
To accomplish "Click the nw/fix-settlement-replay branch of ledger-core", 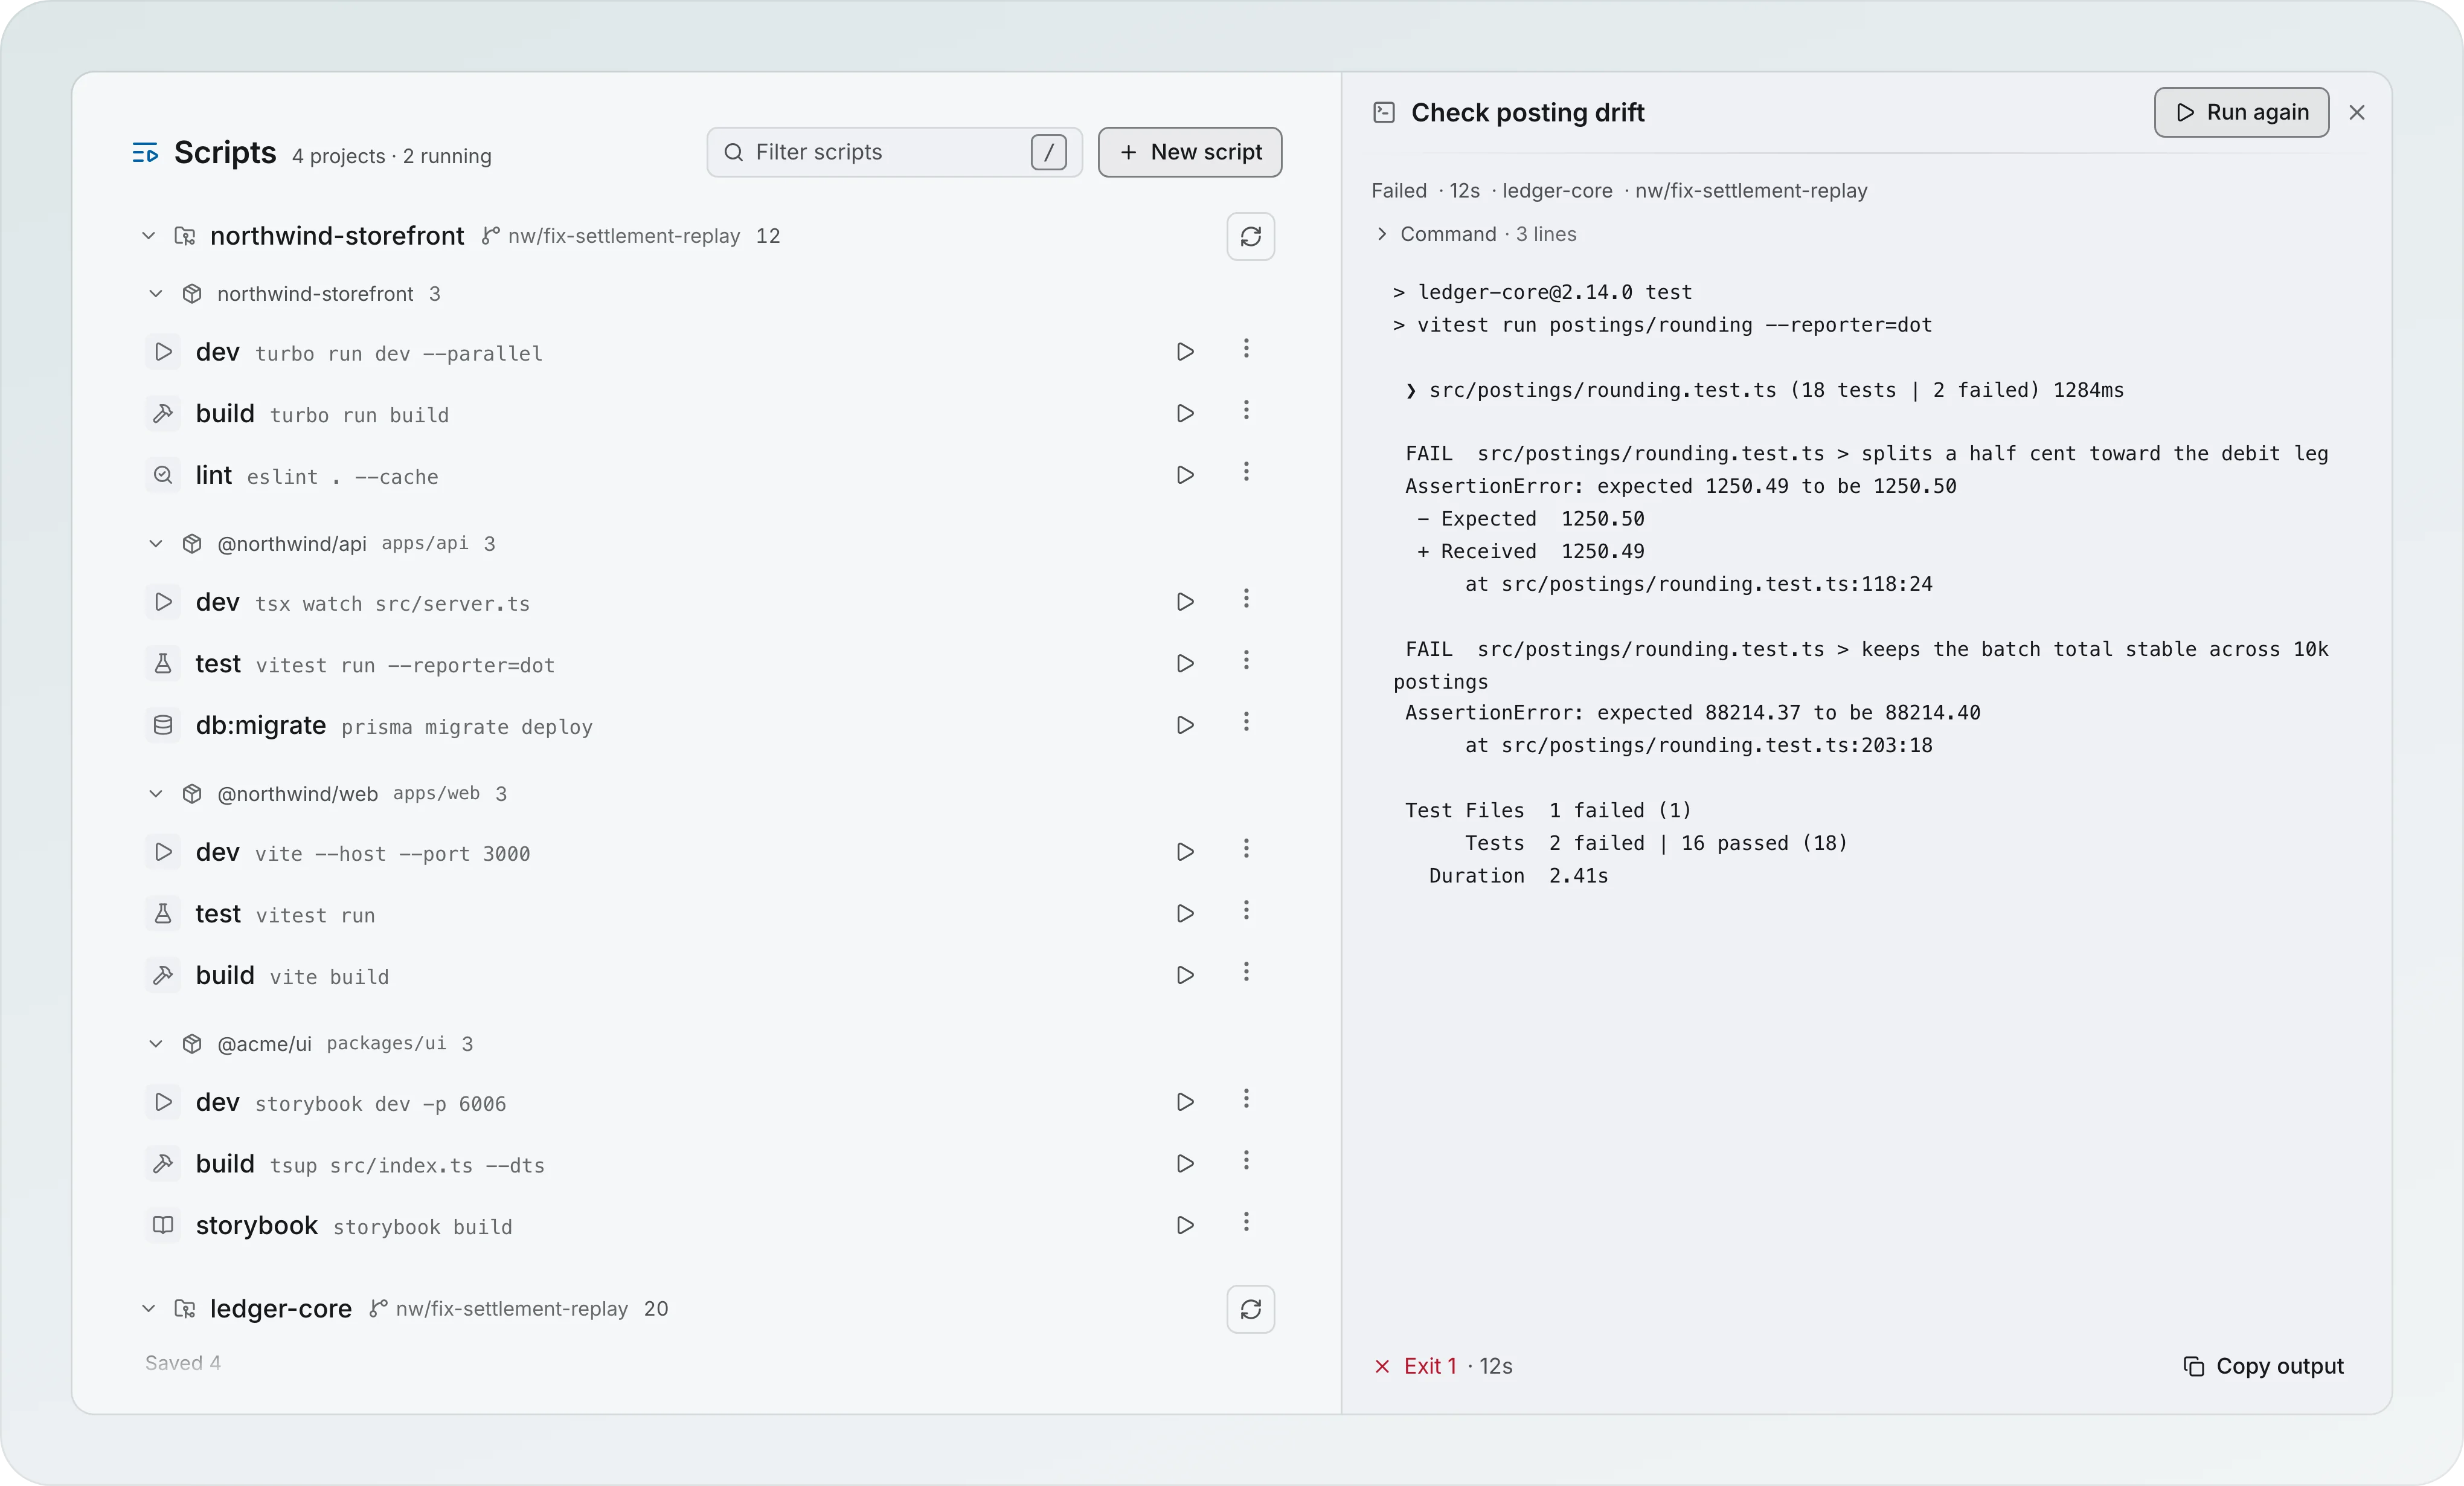I will click(x=499, y=1309).
